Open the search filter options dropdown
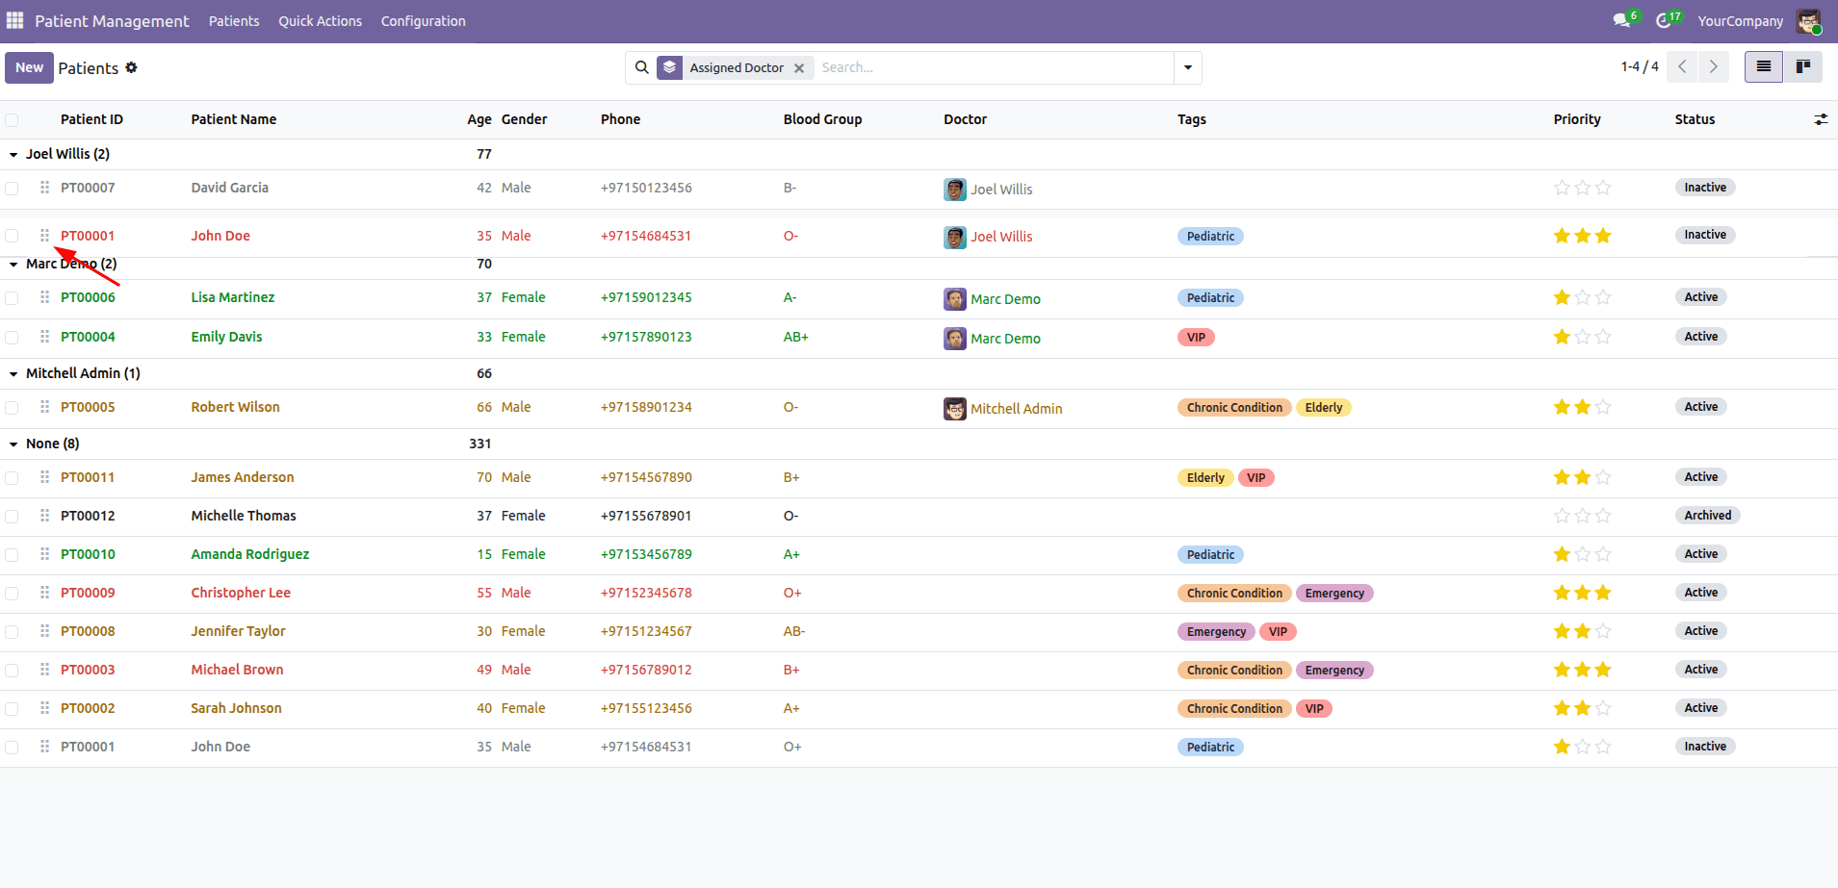 point(1187,67)
